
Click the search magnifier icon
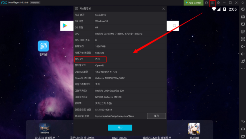tap(175, 26)
